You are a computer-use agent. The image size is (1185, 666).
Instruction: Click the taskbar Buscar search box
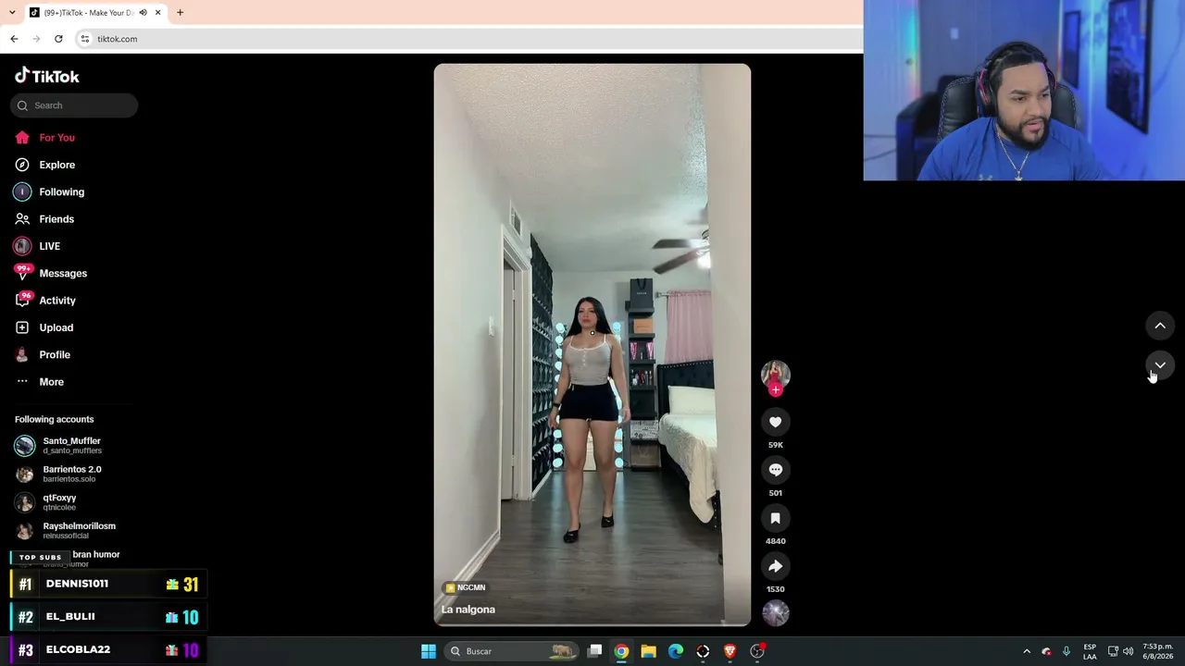pyautogui.click(x=511, y=651)
